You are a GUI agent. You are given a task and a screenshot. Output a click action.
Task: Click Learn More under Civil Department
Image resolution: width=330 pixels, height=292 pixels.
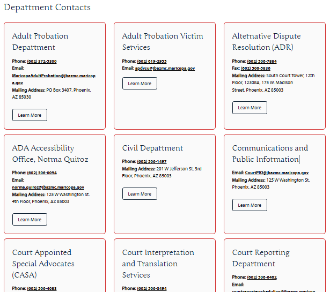coord(140,194)
